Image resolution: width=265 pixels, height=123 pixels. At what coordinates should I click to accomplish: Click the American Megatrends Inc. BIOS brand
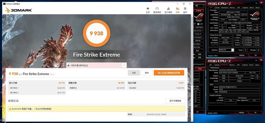click(239, 87)
